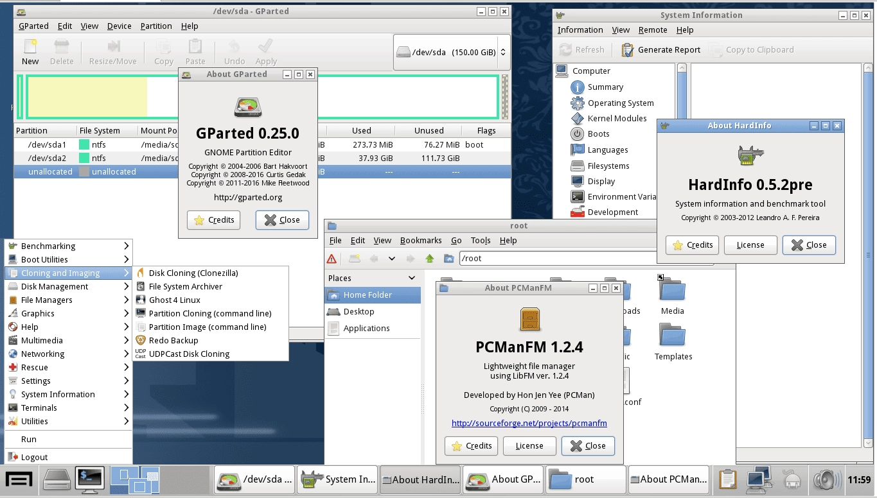Screen dimensions: 877x498
Task: Click the home folder icon in PCManFM toolbar
Action: pyautogui.click(x=448, y=259)
